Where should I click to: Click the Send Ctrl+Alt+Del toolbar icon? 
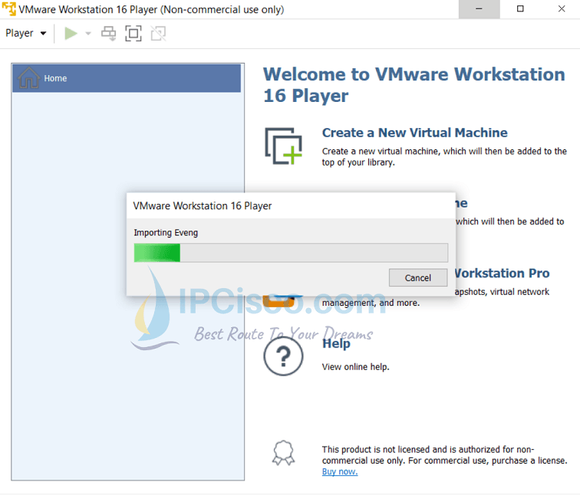109,33
